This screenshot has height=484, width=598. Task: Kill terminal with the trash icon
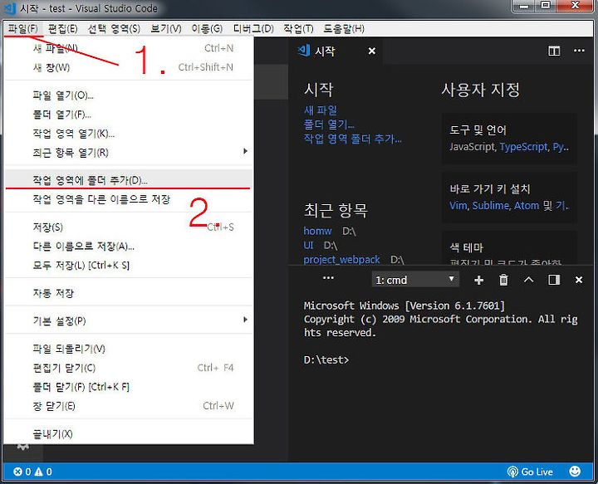pos(503,280)
